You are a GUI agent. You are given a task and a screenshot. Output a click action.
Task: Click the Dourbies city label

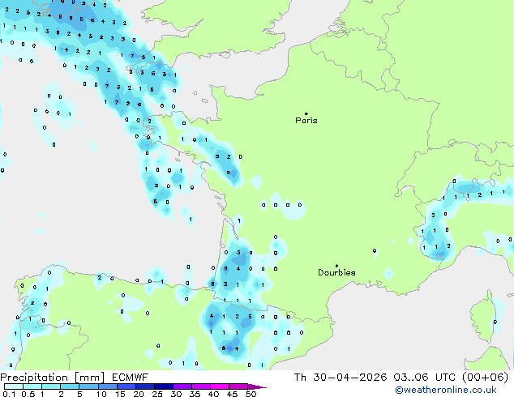(x=336, y=272)
